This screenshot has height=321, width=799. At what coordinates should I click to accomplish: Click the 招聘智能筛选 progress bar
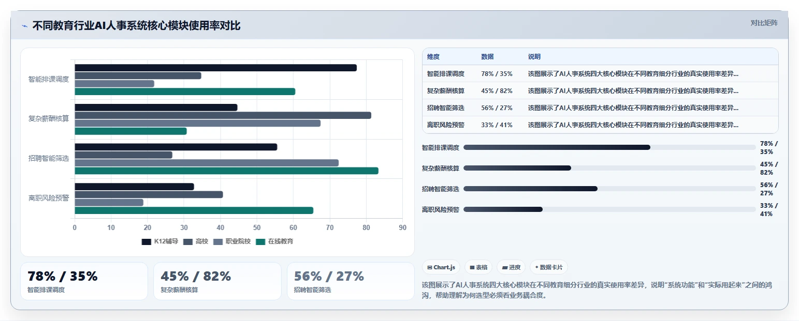pyautogui.click(x=609, y=189)
